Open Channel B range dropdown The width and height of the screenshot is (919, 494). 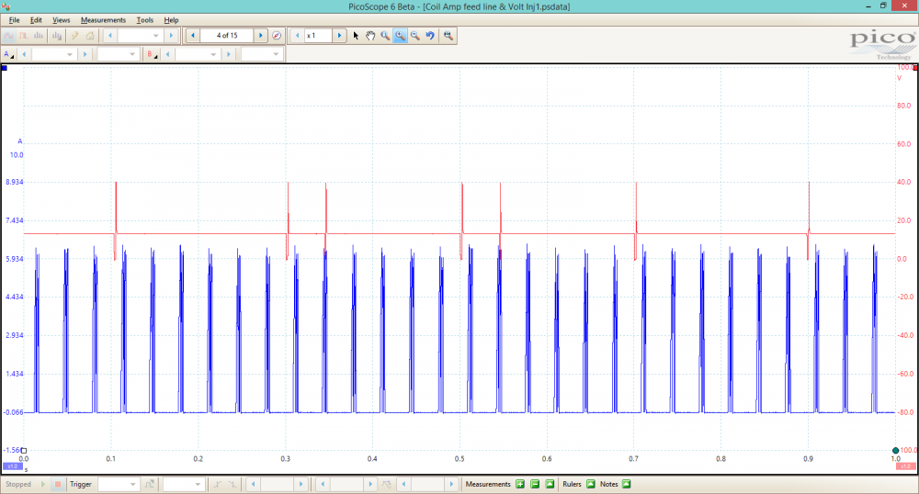[197, 54]
